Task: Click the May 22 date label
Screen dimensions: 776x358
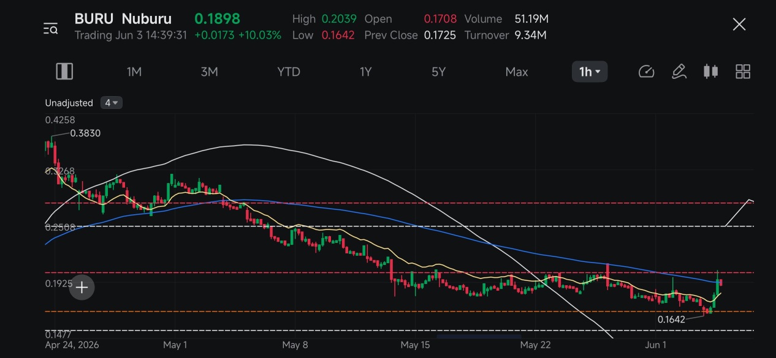Action: (x=536, y=345)
